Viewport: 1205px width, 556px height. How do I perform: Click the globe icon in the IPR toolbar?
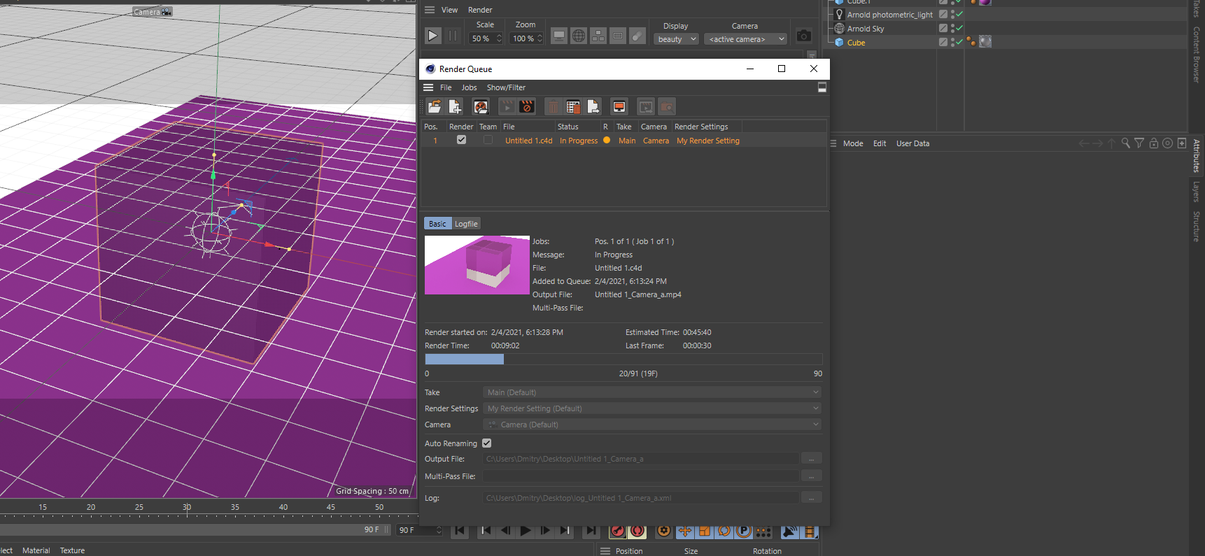pyautogui.click(x=579, y=36)
